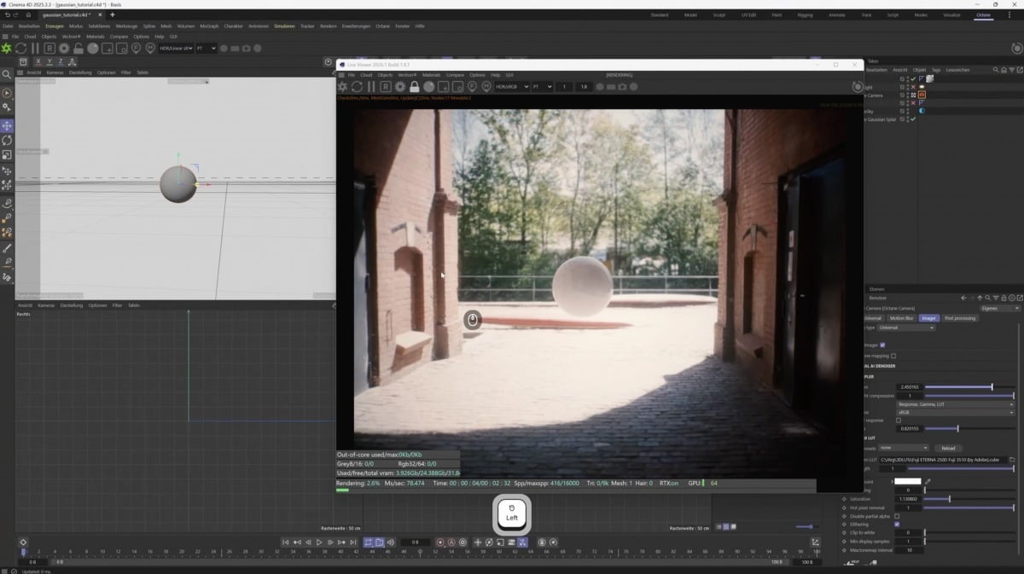Enable Disable partial alpha checkbox
The height and width of the screenshot is (574, 1024).
[x=897, y=516]
